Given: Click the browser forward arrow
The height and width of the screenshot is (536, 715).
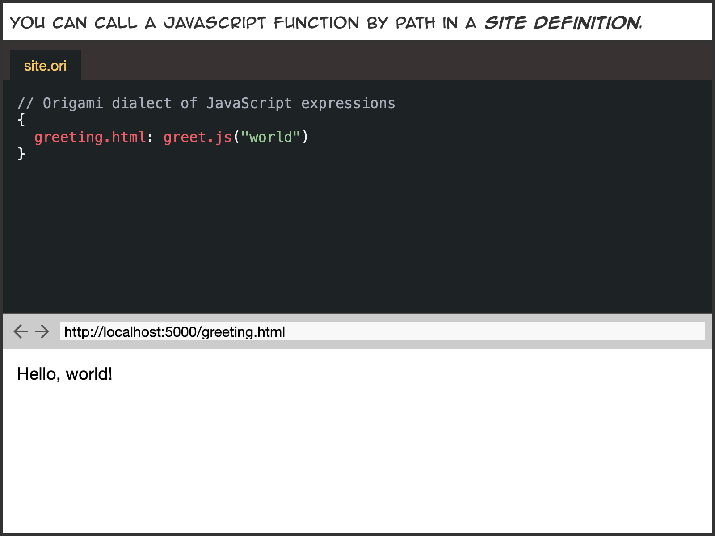Looking at the screenshot, I should (x=42, y=331).
